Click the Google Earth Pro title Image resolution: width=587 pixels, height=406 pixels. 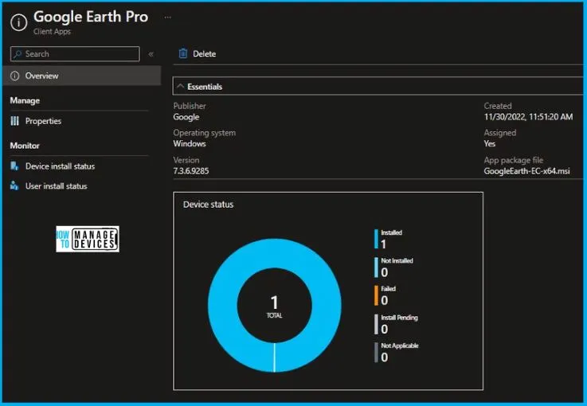[x=91, y=17]
